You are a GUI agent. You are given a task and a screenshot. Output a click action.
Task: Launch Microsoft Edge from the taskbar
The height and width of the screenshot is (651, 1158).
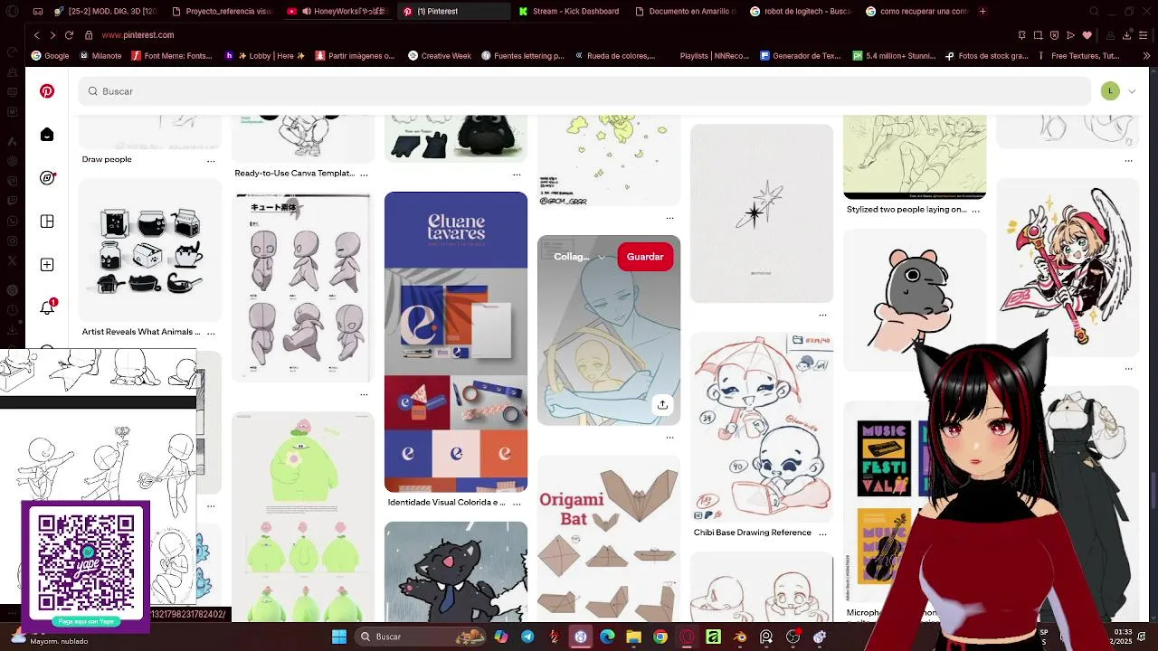click(x=607, y=637)
